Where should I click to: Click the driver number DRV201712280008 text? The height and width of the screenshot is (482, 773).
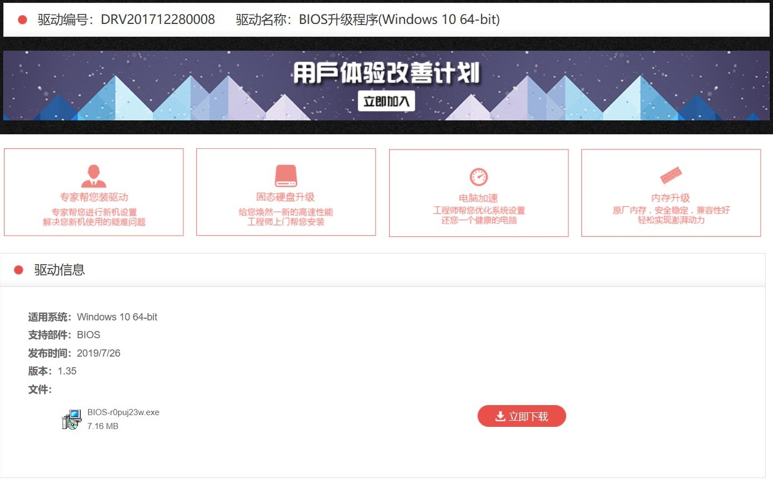[157, 18]
